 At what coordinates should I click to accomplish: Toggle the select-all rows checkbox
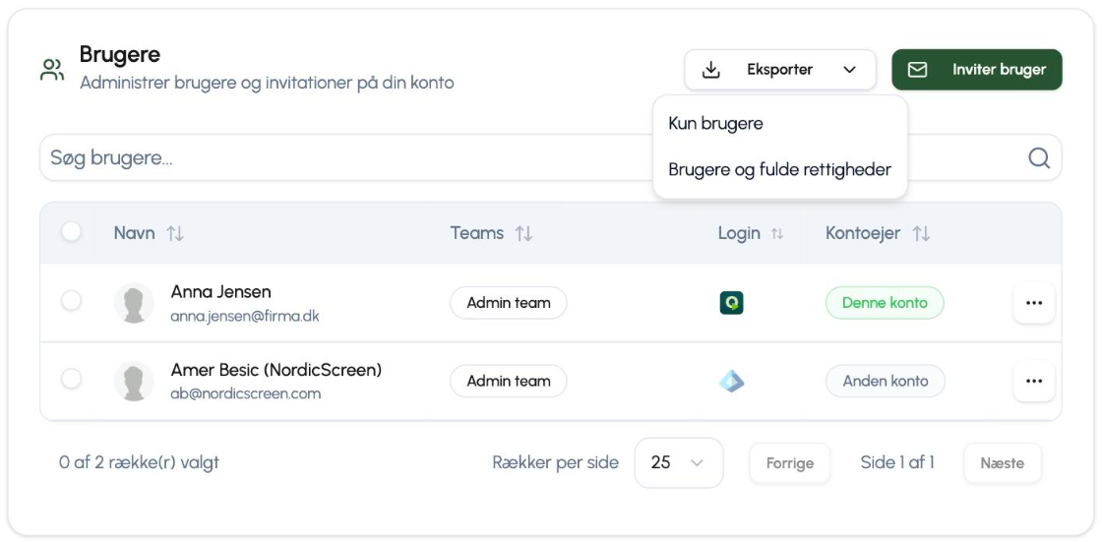point(71,231)
